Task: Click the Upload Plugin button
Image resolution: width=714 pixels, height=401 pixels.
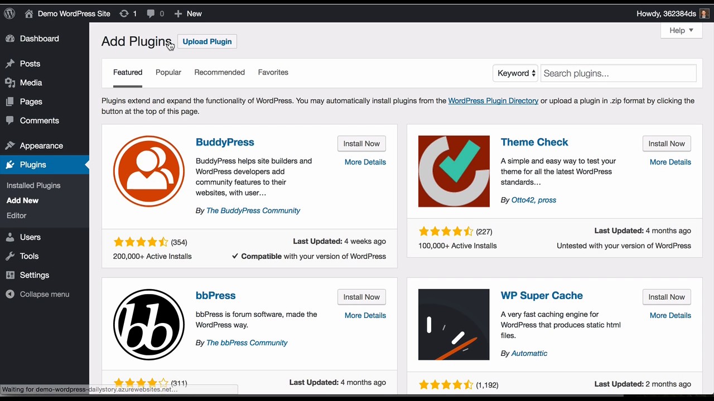Action: click(207, 42)
